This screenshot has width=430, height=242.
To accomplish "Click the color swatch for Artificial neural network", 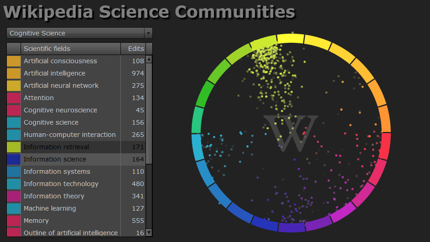I will point(14,86).
